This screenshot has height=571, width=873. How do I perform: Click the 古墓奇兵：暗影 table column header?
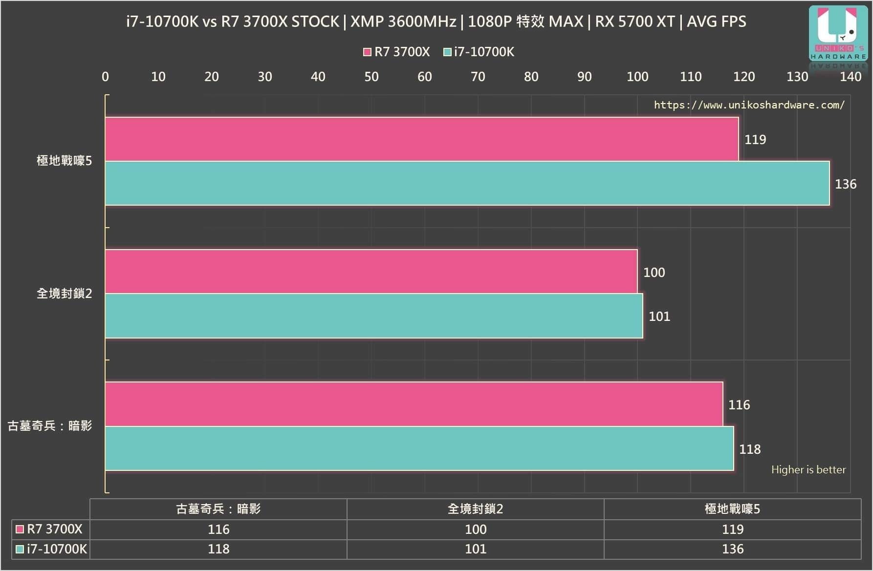[218, 509]
